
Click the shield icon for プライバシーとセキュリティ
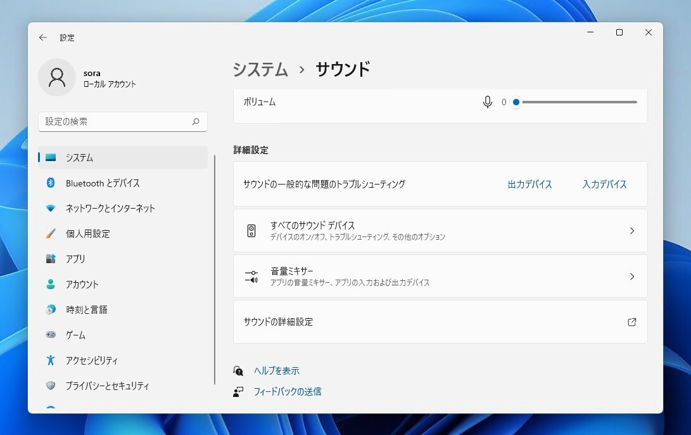[x=51, y=386]
